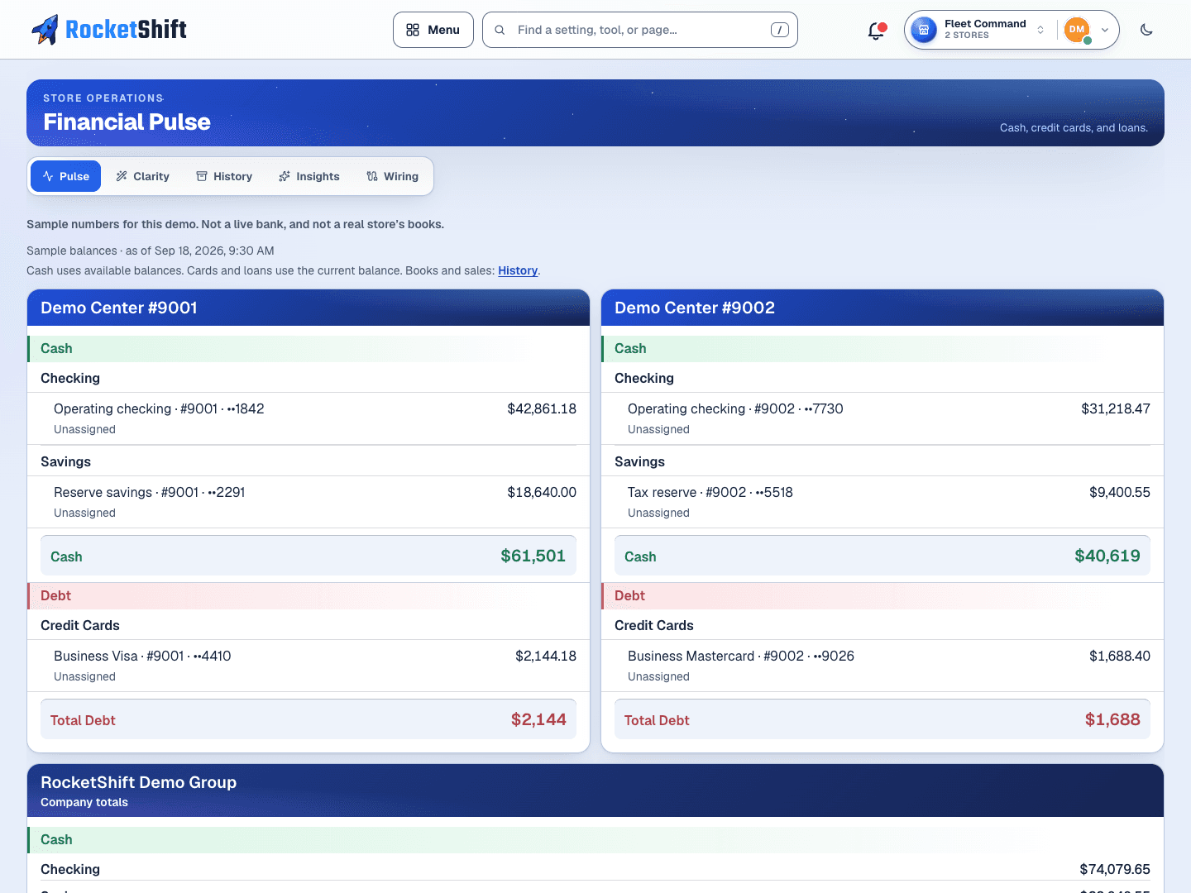Expand the Fleet Command store switcher arrows
Image resolution: width=1191 pixels, height=893 pixels.
coord(1040,30)
